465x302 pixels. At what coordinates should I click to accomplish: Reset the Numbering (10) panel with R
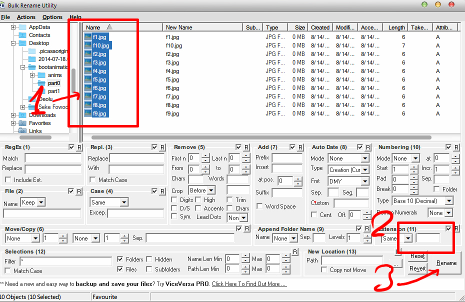pos(456,147)
